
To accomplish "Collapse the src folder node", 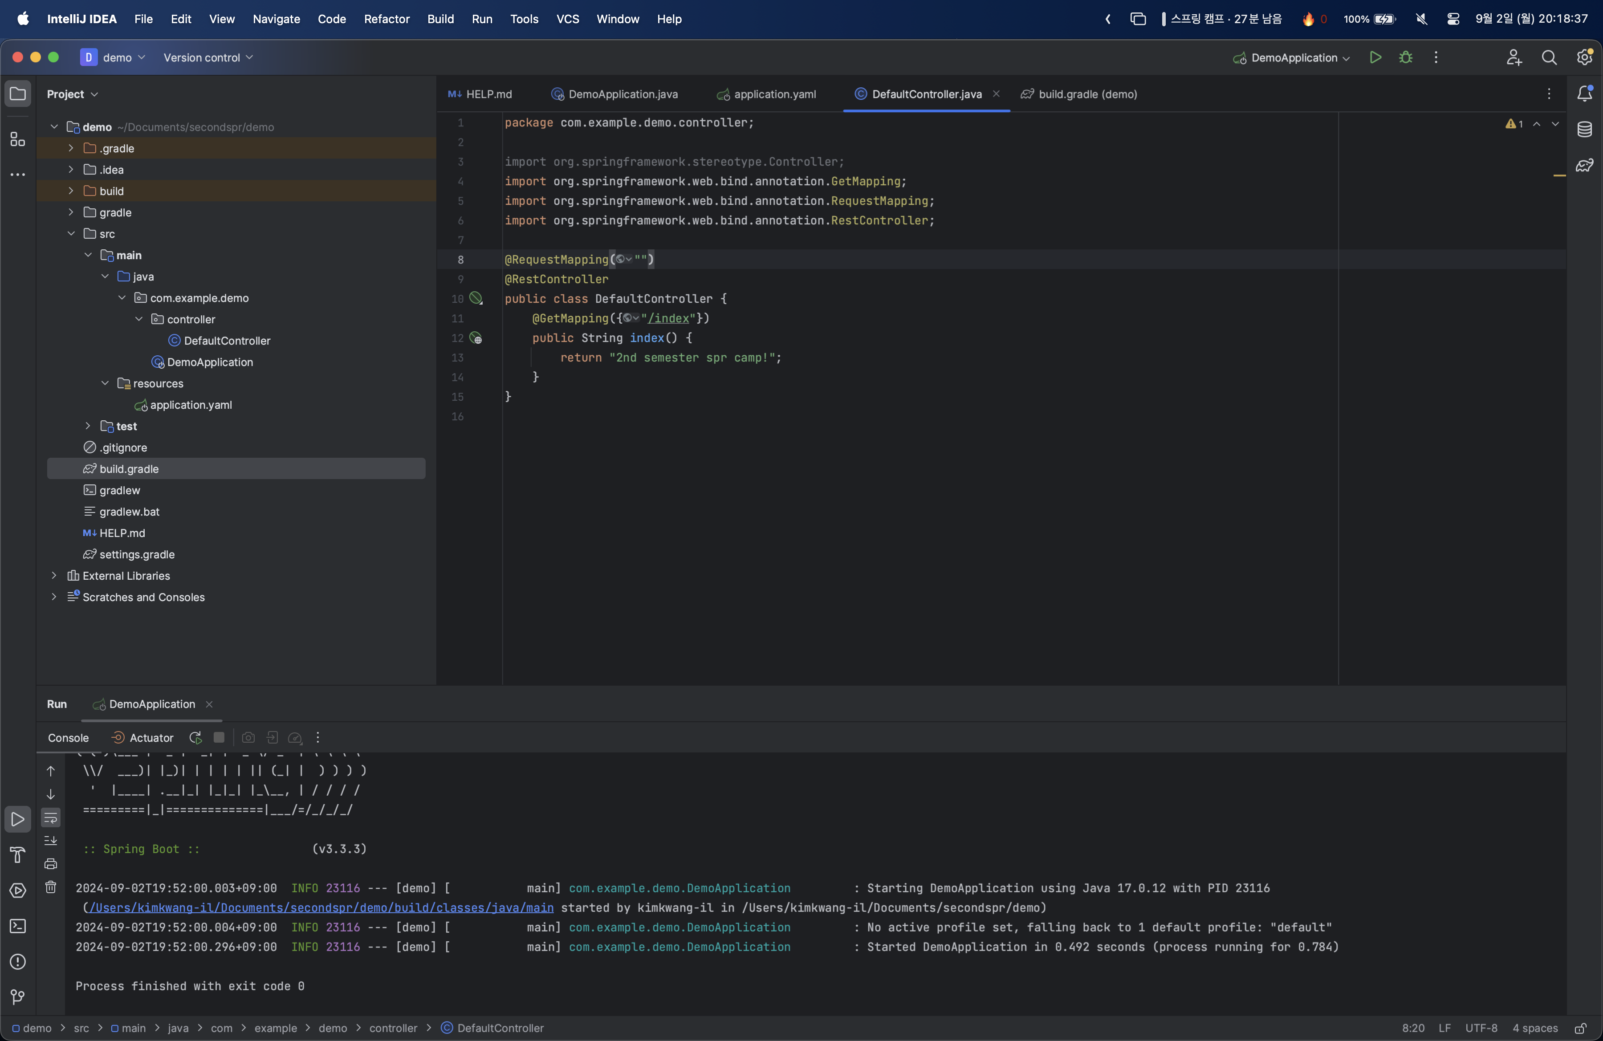I will [x=71, y=234].
